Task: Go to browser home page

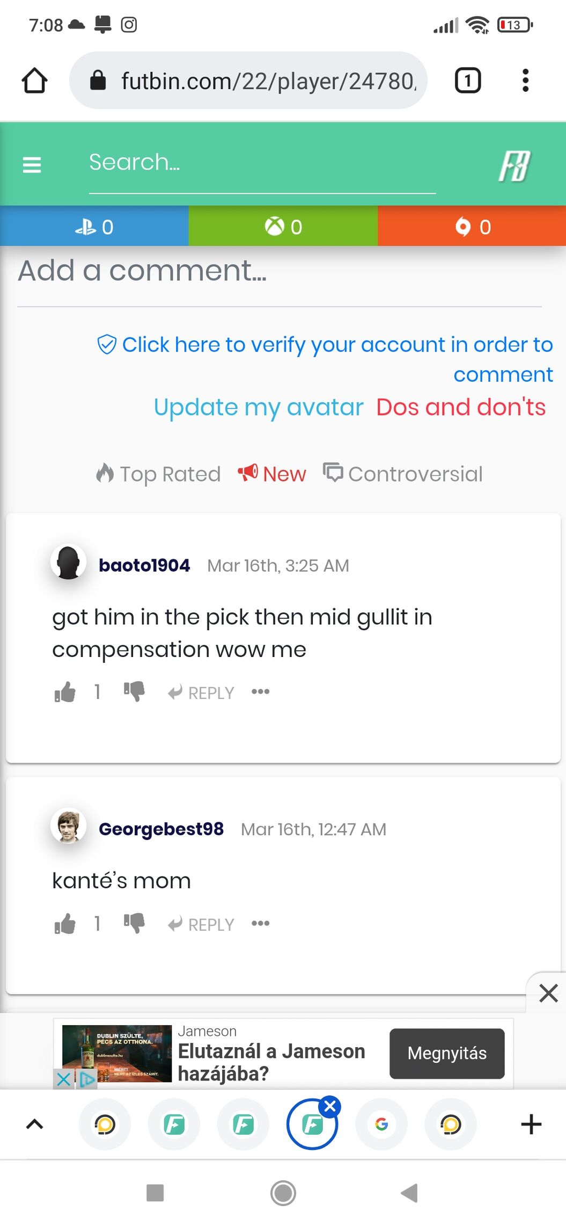Action: pos(34,81)
